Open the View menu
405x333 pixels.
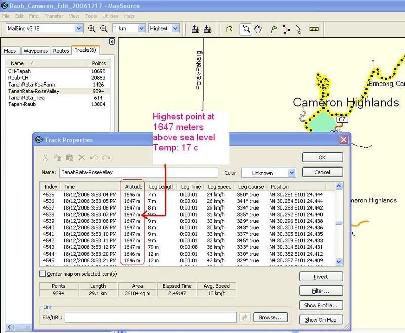tap(74, 16)
